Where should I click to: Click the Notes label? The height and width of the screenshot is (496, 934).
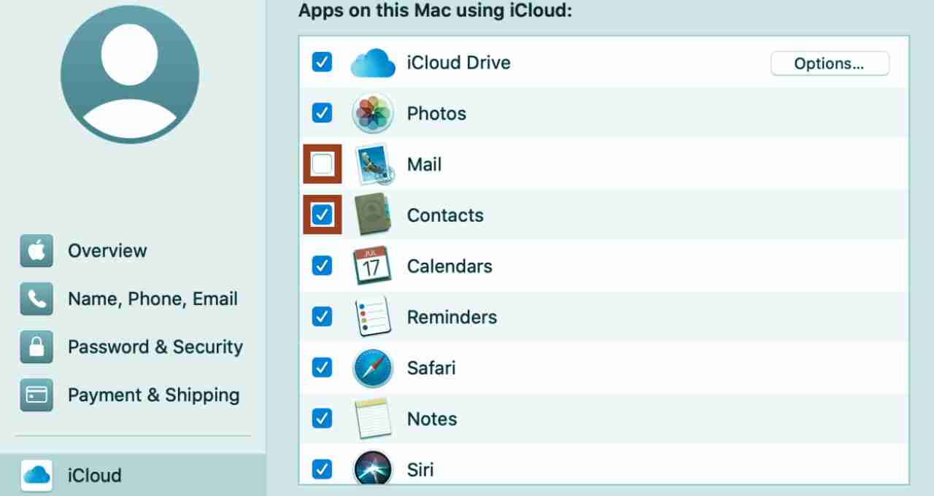(x=432, y=419)
